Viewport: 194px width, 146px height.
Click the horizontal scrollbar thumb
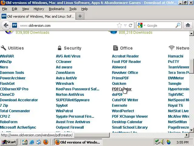coord(92,135)
